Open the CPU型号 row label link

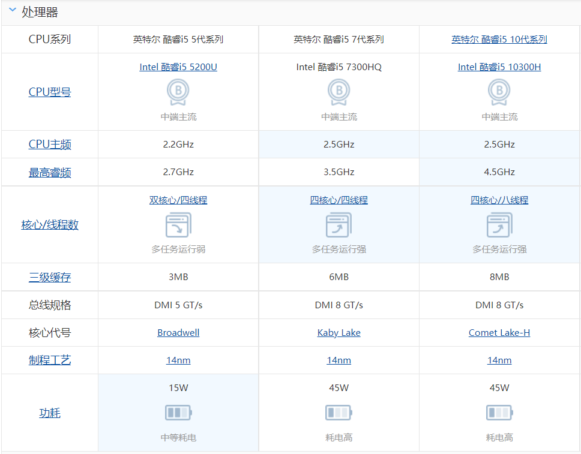(50, 92)
